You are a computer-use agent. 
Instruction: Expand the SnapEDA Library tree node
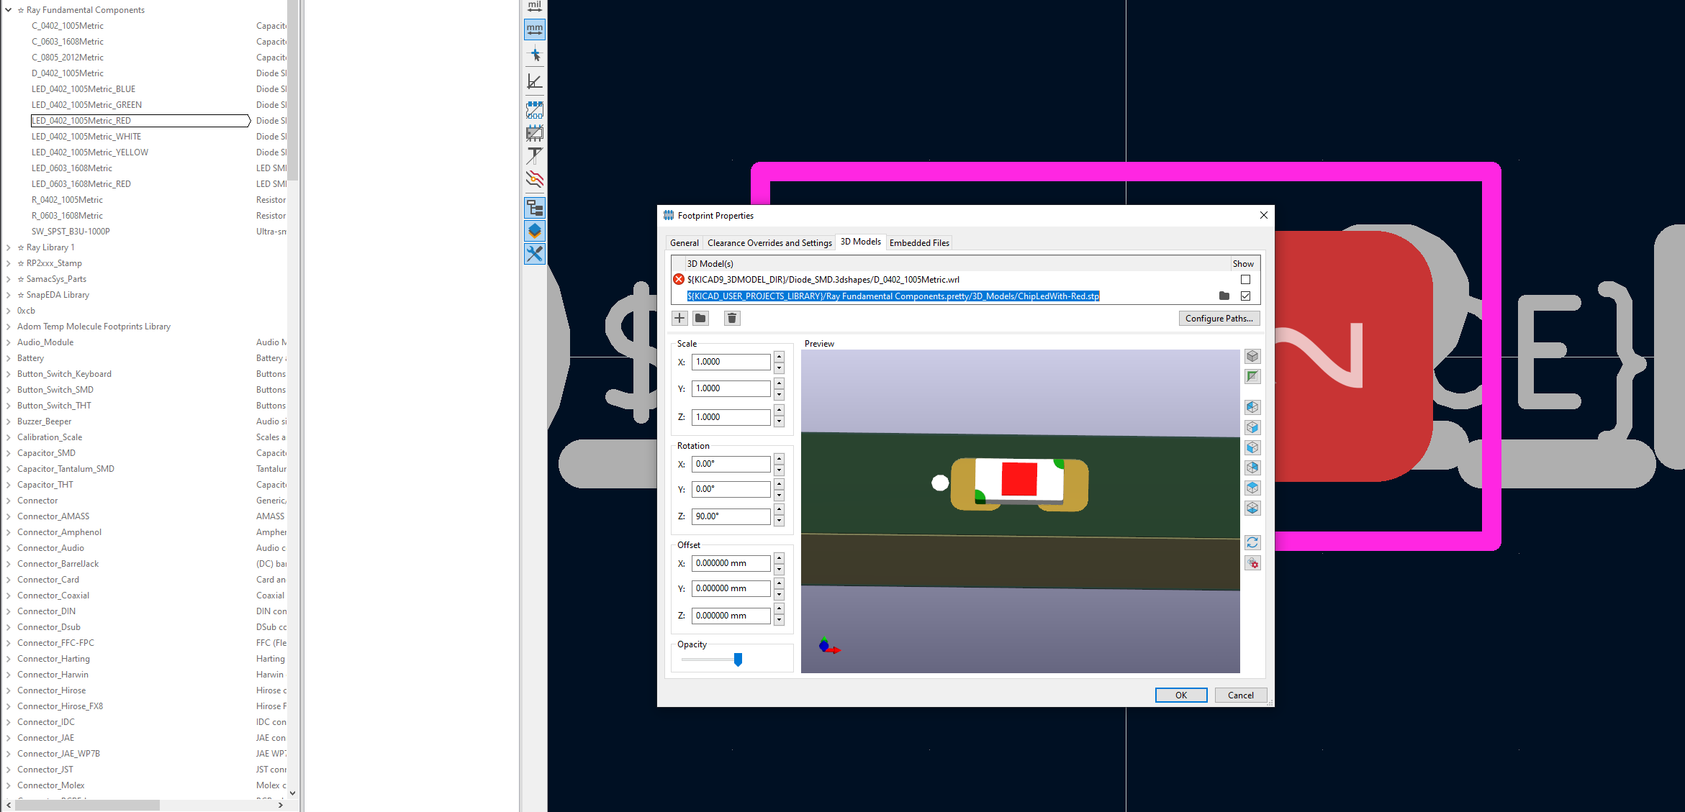(8, 295)
